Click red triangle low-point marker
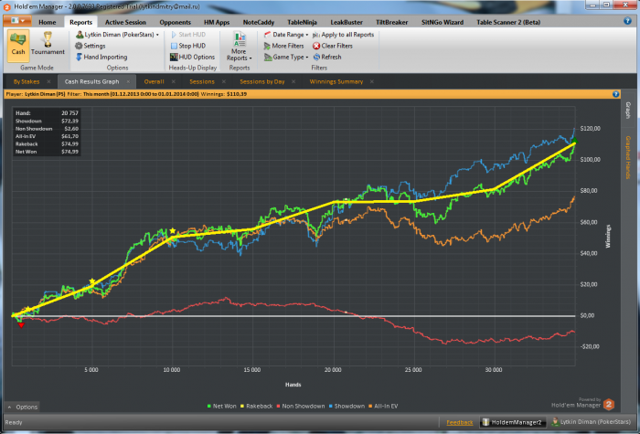Viewport: 640px width, 434px height. coord(21,325)
